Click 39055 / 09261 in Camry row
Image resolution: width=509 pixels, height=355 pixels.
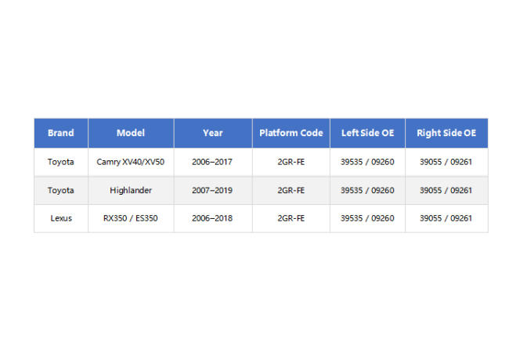pyautogui.click(x=446, y=162)
